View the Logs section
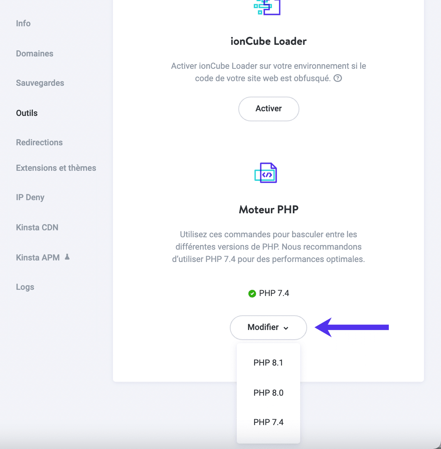 click(x=25, y=287)
